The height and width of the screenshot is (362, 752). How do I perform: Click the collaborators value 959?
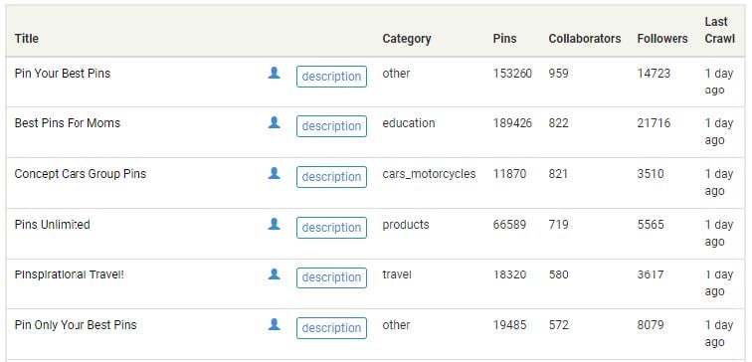559,74
